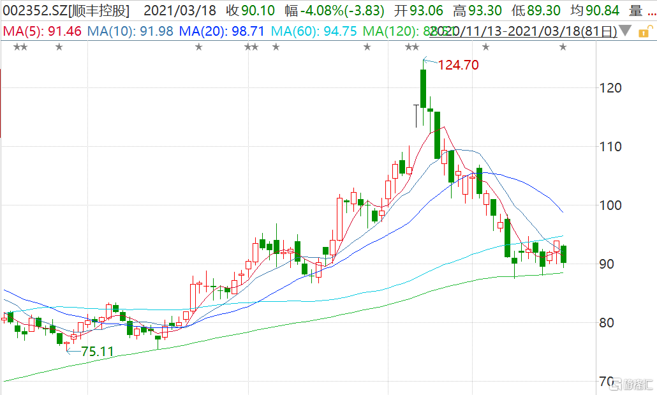Click the high price 高93.30
Viewport: 657px width, 395px height.
(477, 10)
